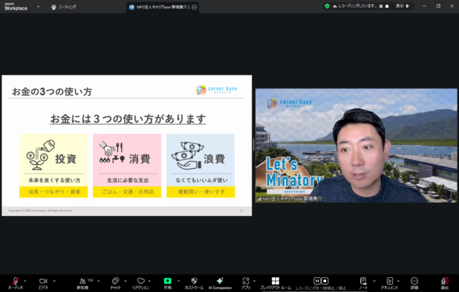Open the Apps panel
This screenshot has height=292, width=459.
(245, 281)
